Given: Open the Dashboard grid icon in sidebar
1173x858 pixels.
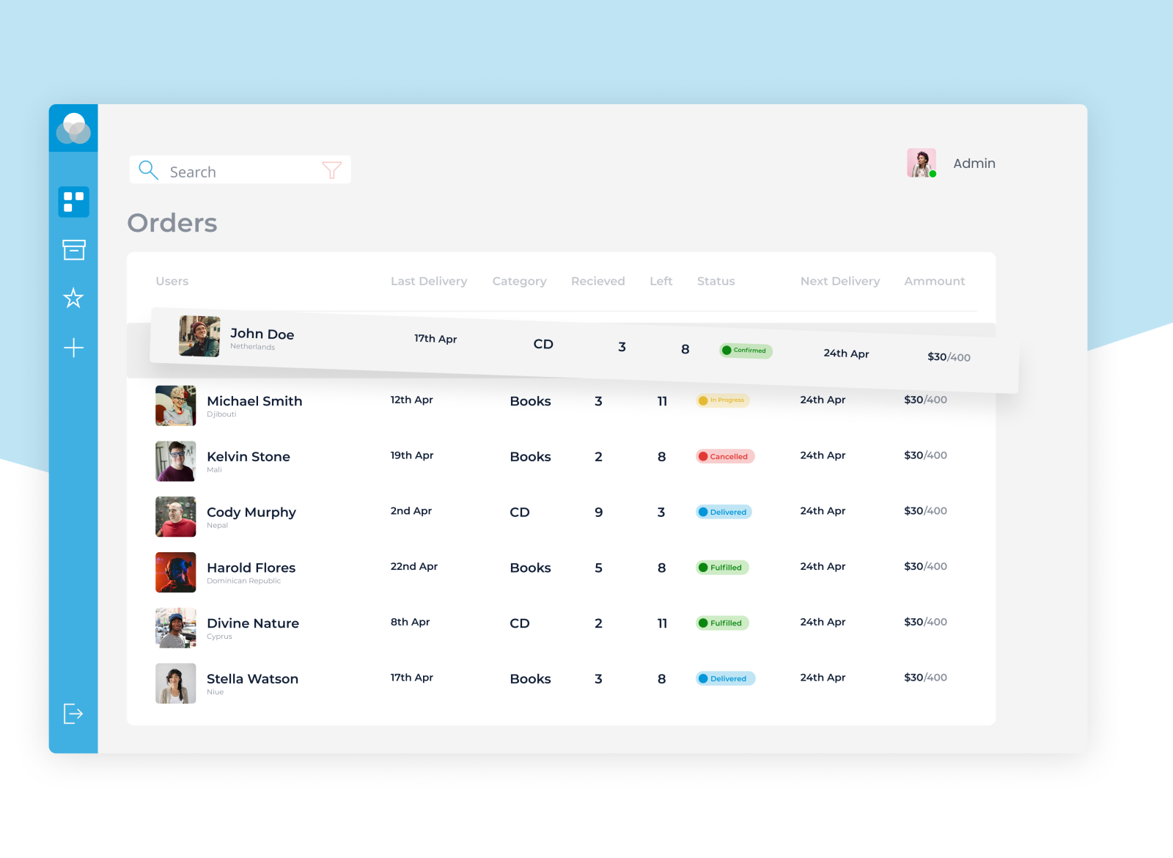Looking at the screenshot, I should click(x=73, y=201).
